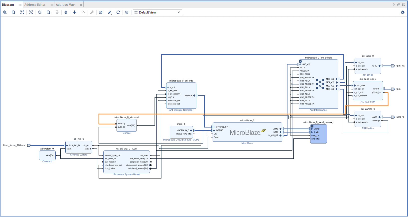Regenerate layout using the refresh icon
Image resolution: width=408 pixels, height=217 pixels.
tap(118, 12)
